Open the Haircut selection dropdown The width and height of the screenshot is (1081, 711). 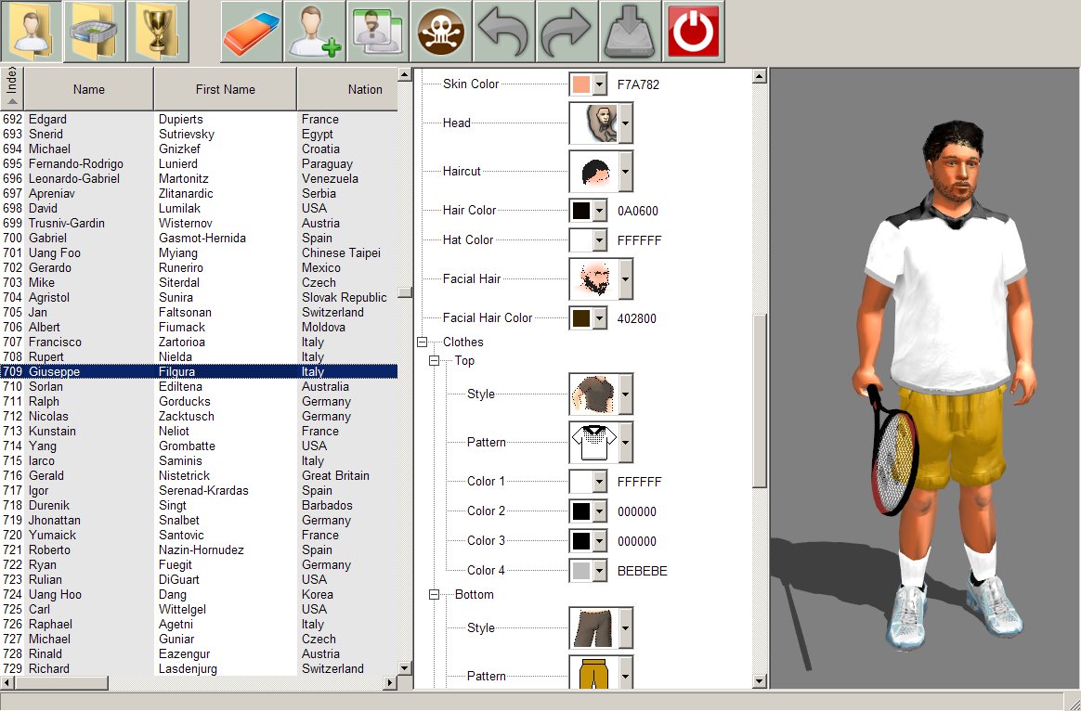pyautogui.click(x=625, y=172)
